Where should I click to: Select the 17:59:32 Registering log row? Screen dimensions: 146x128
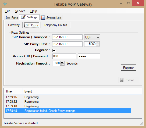(x=68, y=102)
